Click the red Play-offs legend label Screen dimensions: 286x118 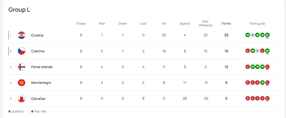point(40,111)
